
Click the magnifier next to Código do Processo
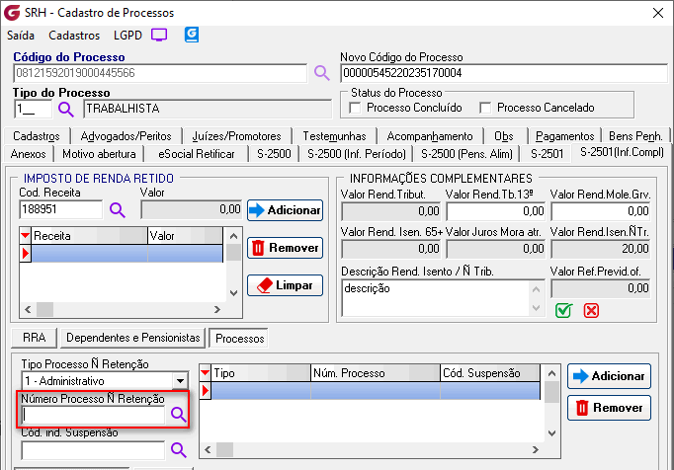[321, 73]
